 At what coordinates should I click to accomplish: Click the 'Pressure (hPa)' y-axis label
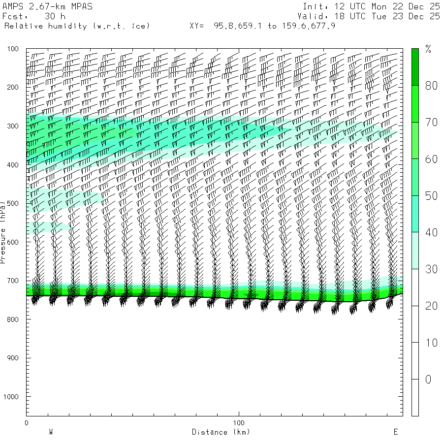(x=3, y=231)
